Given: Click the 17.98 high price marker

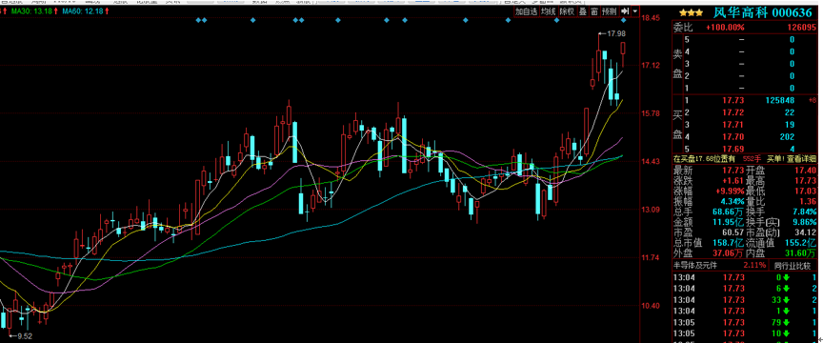Looking at the screenshot, I should pyautogui.click(x=612, y=33).
